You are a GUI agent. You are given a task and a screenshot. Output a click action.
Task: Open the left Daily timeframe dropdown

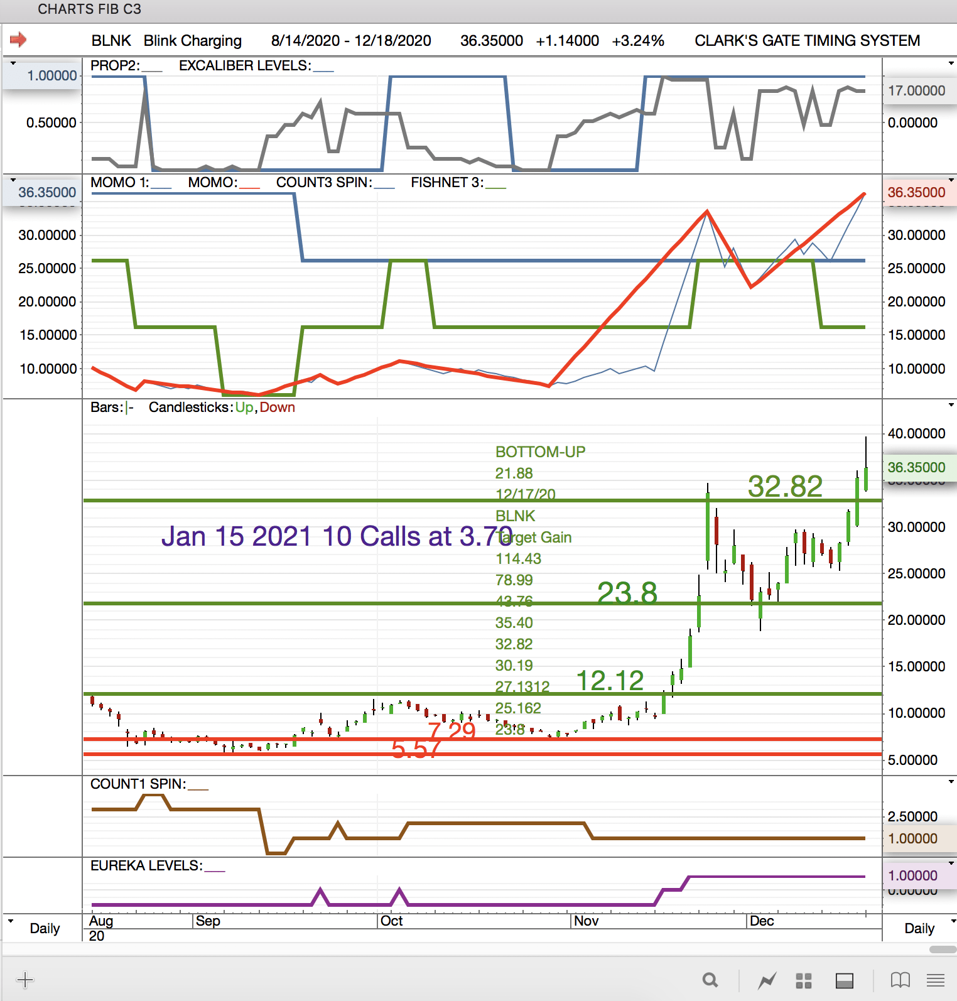(x=11, y=921)
